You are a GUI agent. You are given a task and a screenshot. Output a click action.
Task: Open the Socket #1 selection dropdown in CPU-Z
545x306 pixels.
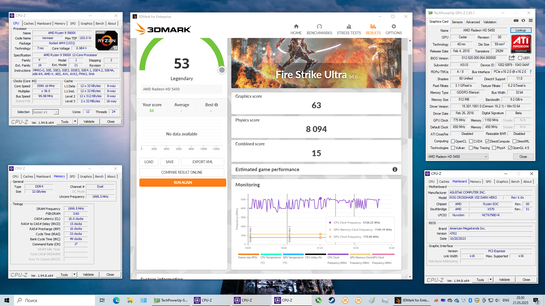(45, 112)
